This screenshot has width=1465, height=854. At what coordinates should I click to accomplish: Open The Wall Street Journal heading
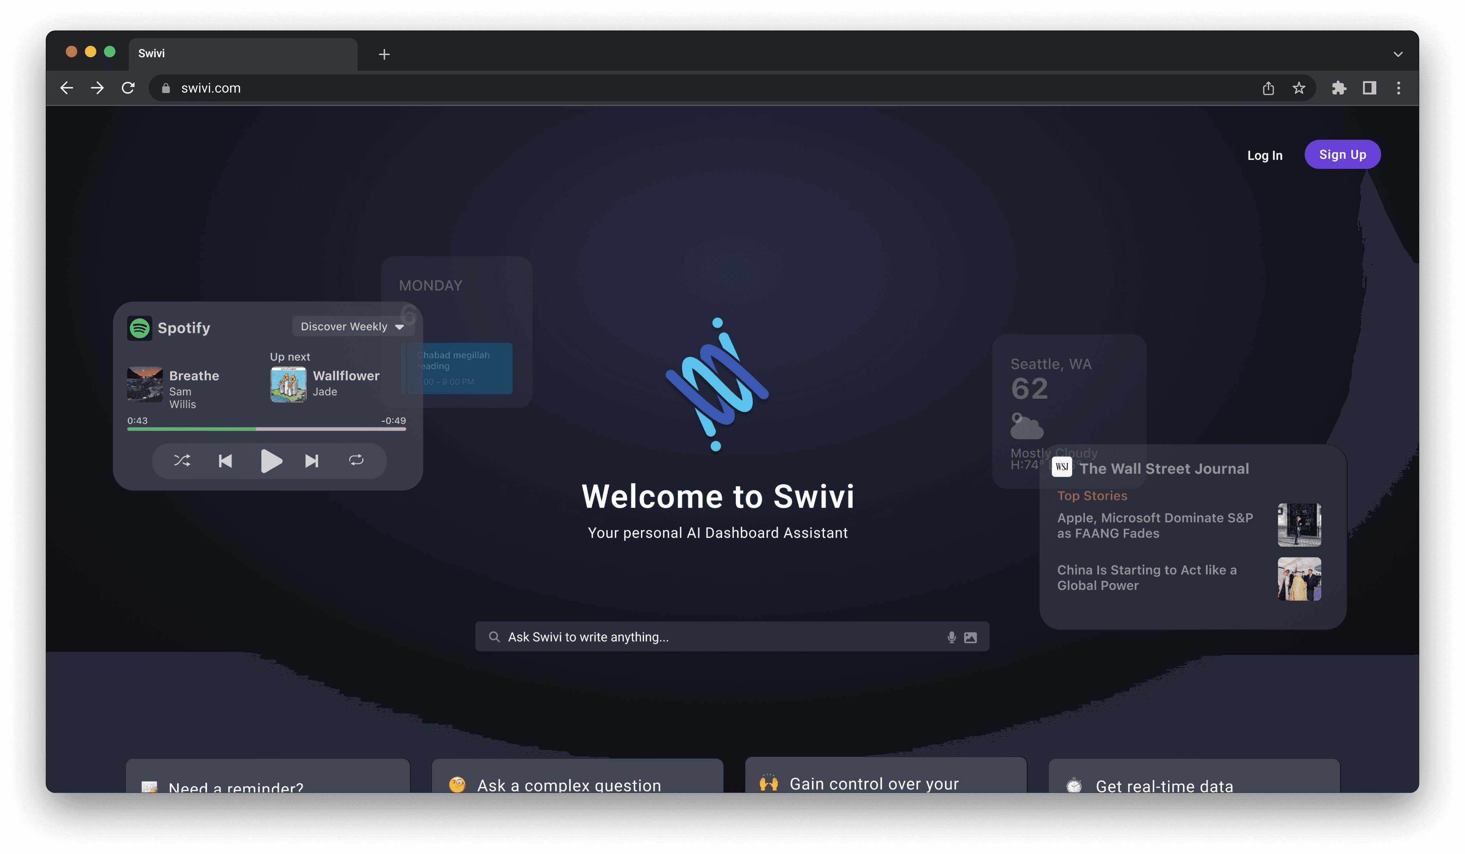(1165, 469)
